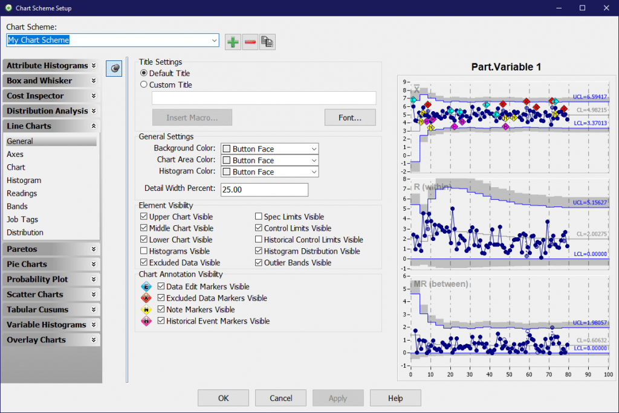619x413 pixels.
Task: Click the pin icon beside sidebar
Action: pyautogui.click(x=114, y=69)
